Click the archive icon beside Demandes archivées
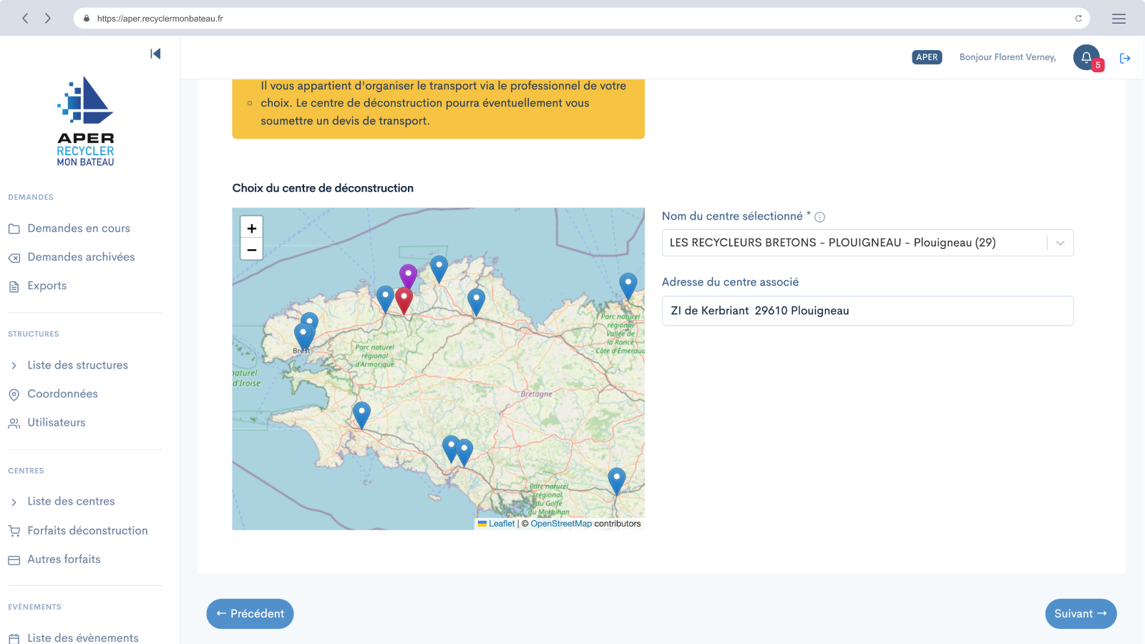The width and height of the screenshot is (1145, 644). point(14,258)
